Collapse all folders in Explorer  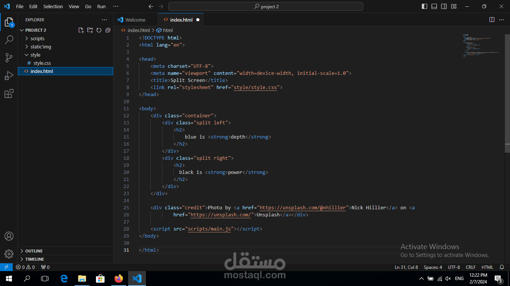click(108, 30)
